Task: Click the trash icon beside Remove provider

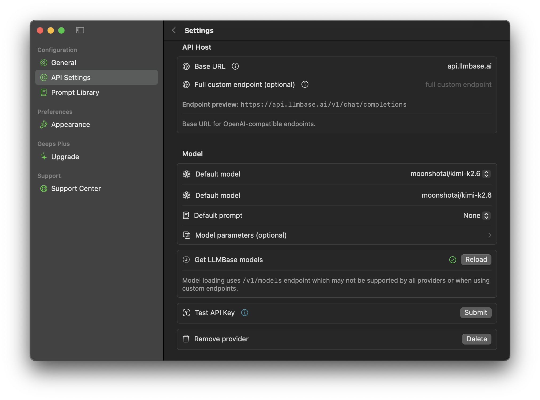Action: pos(186,339)
